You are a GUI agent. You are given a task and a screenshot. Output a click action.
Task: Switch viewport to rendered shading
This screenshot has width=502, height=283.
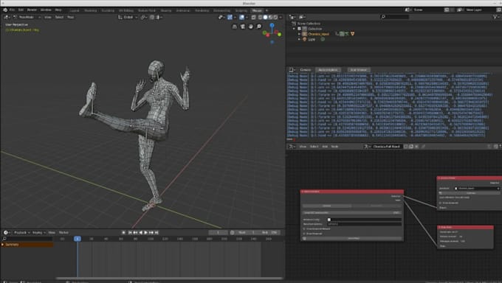tap(275, 17)
